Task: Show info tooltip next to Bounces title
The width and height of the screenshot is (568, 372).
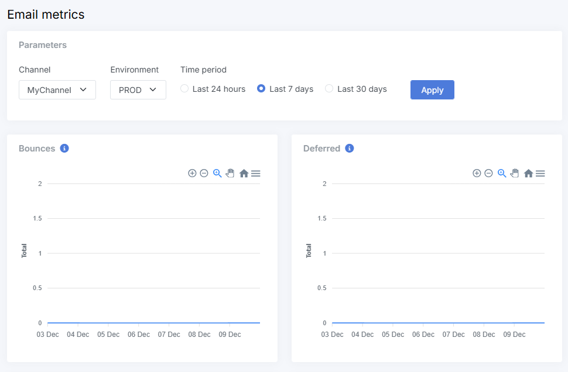Action: (64, 149)
